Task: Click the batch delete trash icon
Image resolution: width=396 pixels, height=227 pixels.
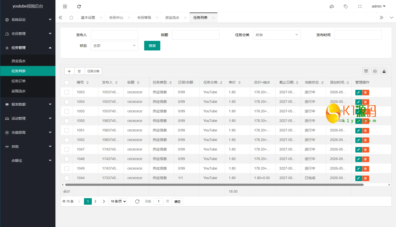Action: pyautogui.click(x=79, y=71)
